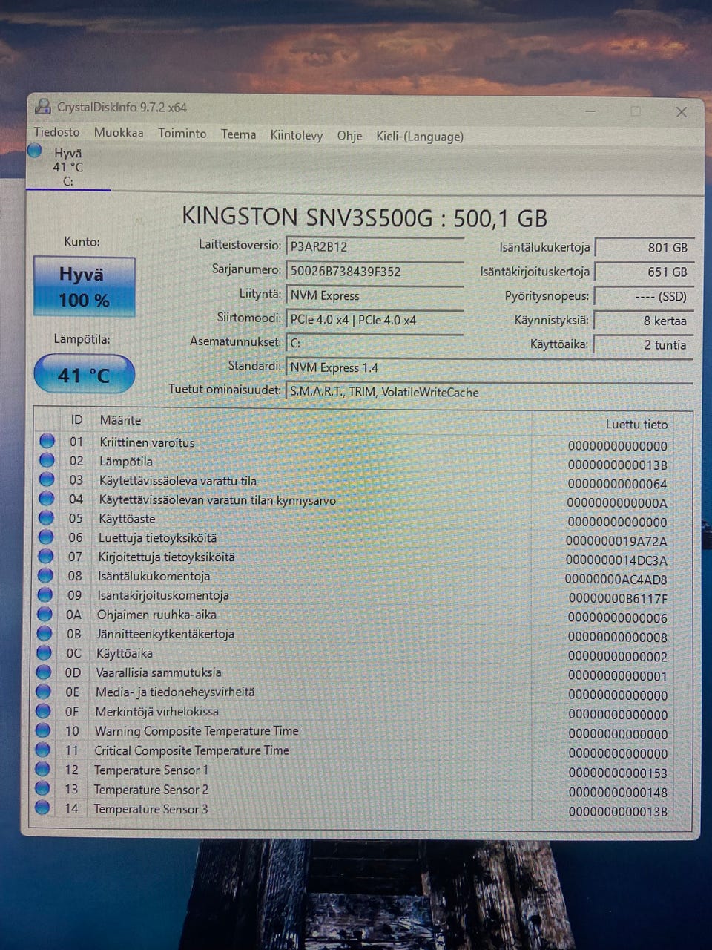Click status icon for Temperature Sensor 2
The height and width of the screenshot is (950, 712).
click(42, 788)
